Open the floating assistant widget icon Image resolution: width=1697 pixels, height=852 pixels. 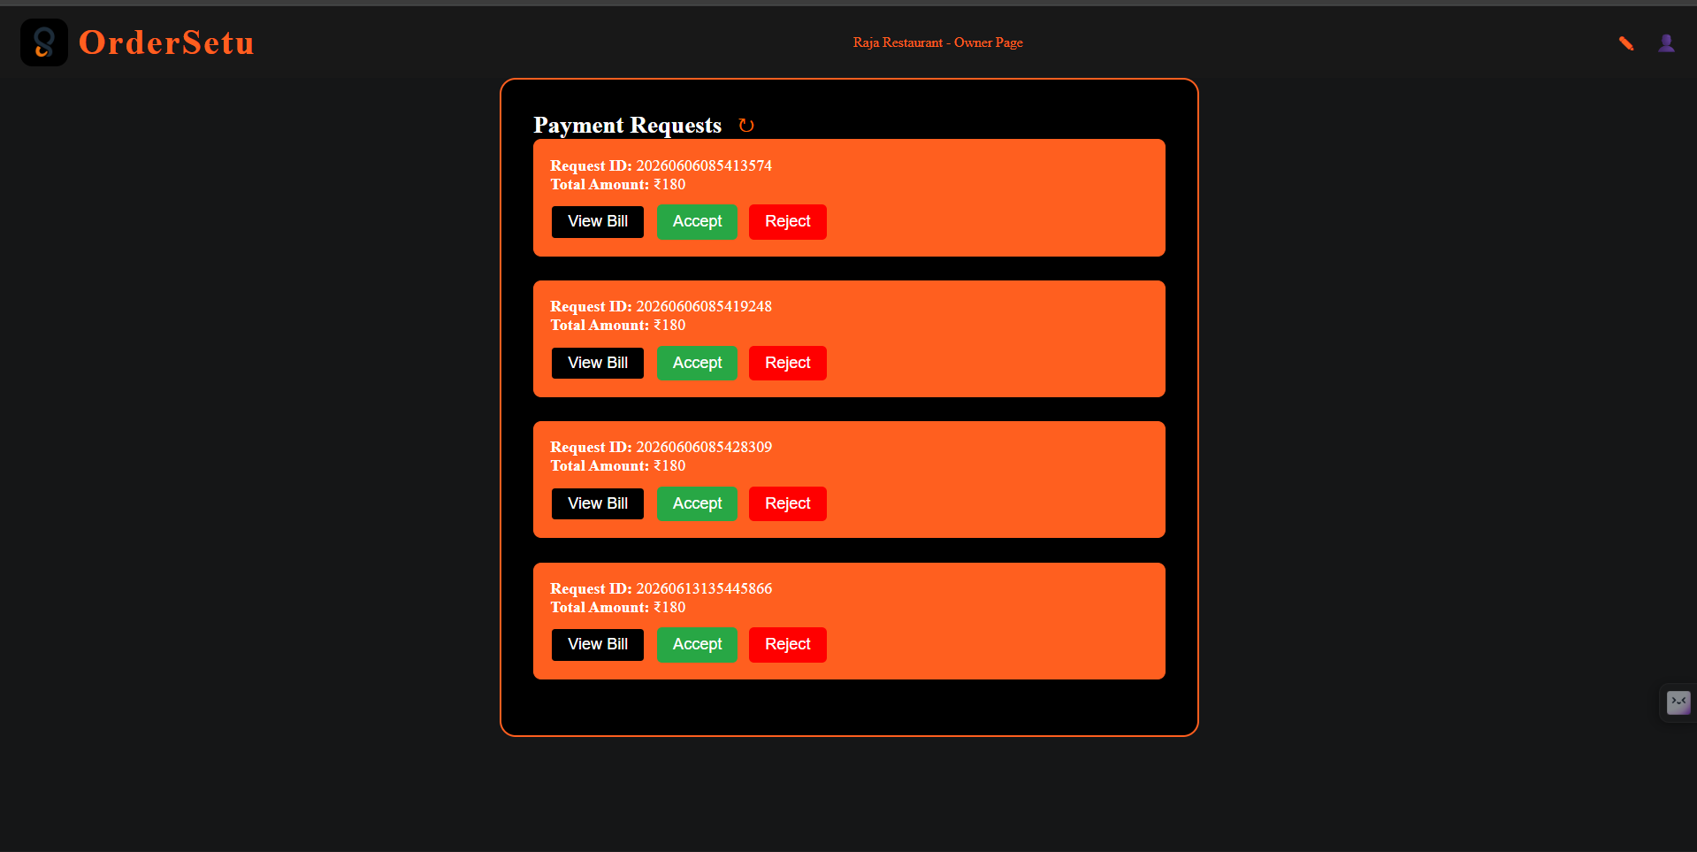tap(1678, 702)
